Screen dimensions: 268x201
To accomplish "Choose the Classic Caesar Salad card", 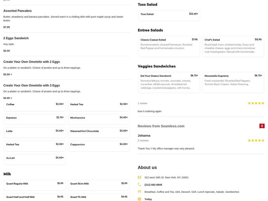I will (x=169, y=46).
